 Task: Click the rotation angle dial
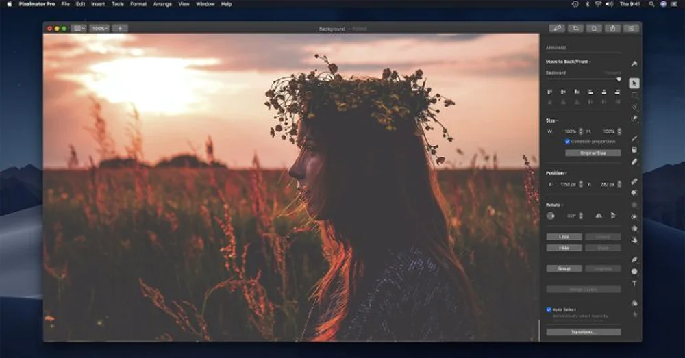click(x=550, y=216)
